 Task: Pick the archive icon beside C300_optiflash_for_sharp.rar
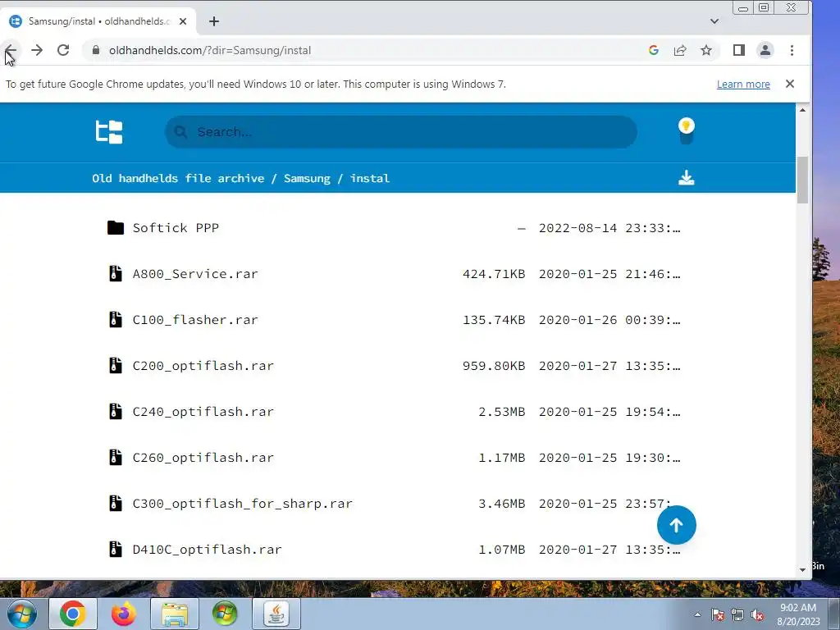pos(115,504)
